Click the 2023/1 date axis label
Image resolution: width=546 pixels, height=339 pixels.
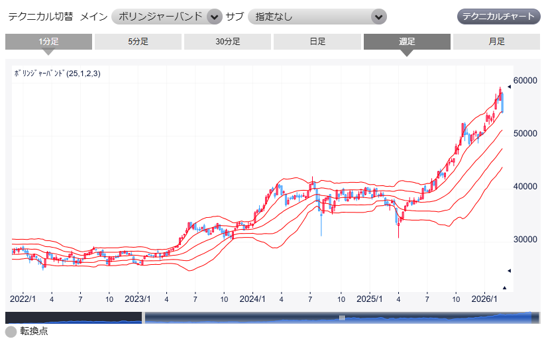(x=138, y=299)
